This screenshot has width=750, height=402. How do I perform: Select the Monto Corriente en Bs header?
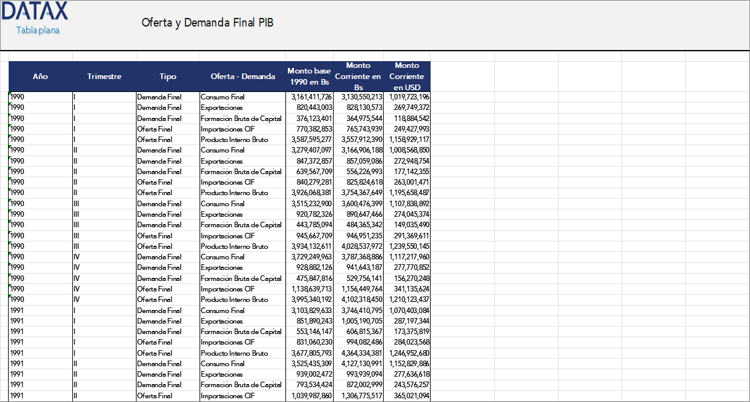click(x=358, y=76)
